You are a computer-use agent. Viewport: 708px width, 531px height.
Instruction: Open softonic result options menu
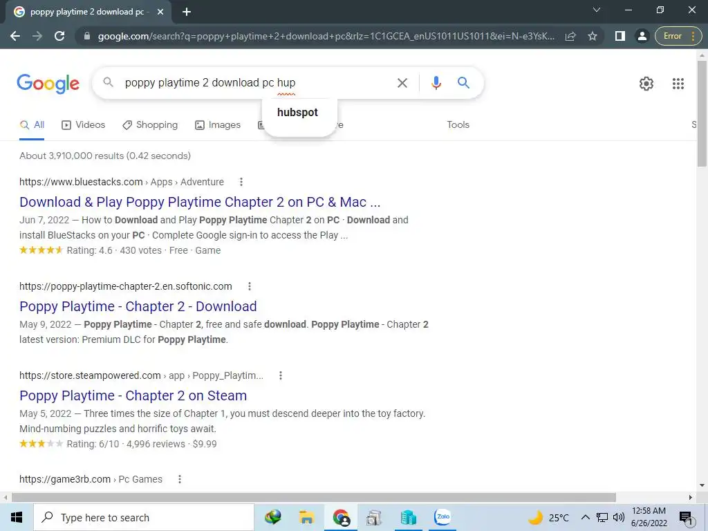pos(249,286)
